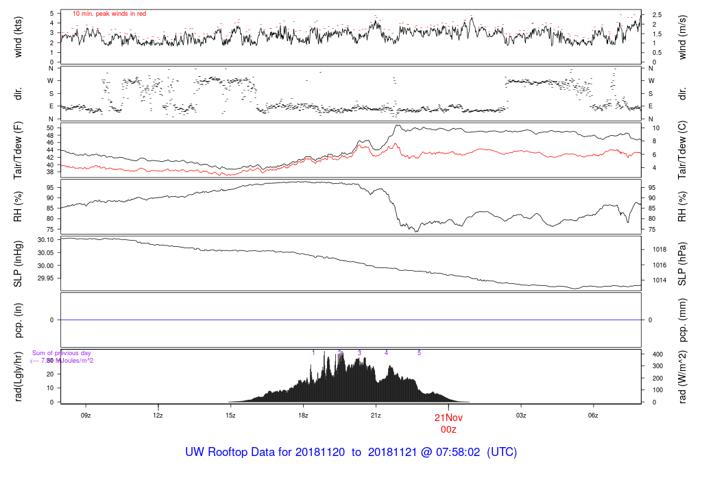
Task: Click the 'Sum of previous day' annotation
Action: click(x=61, y=353)
